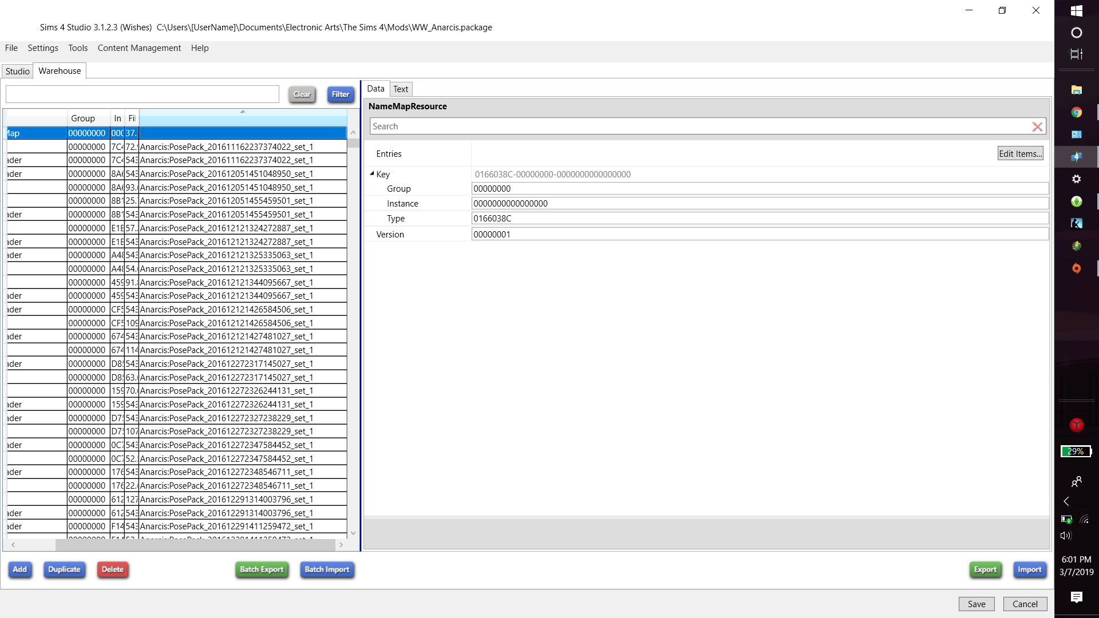
Task: Edit the Instance value field
Action: click(760, 204)
